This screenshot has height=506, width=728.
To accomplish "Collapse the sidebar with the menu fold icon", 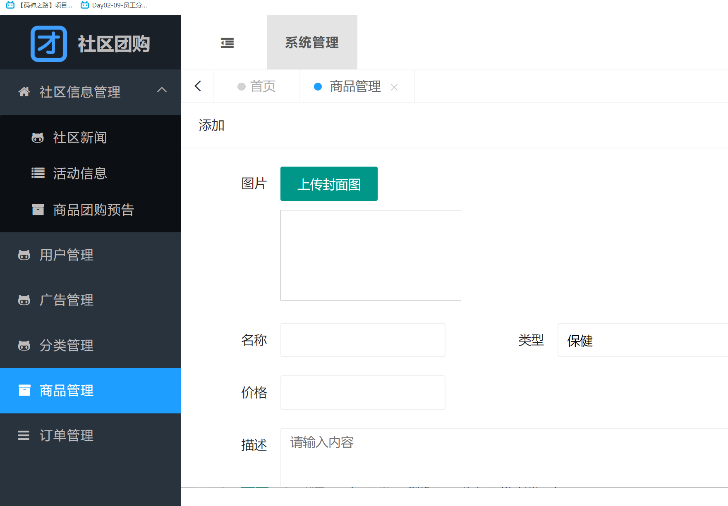I will pos(227,43).
